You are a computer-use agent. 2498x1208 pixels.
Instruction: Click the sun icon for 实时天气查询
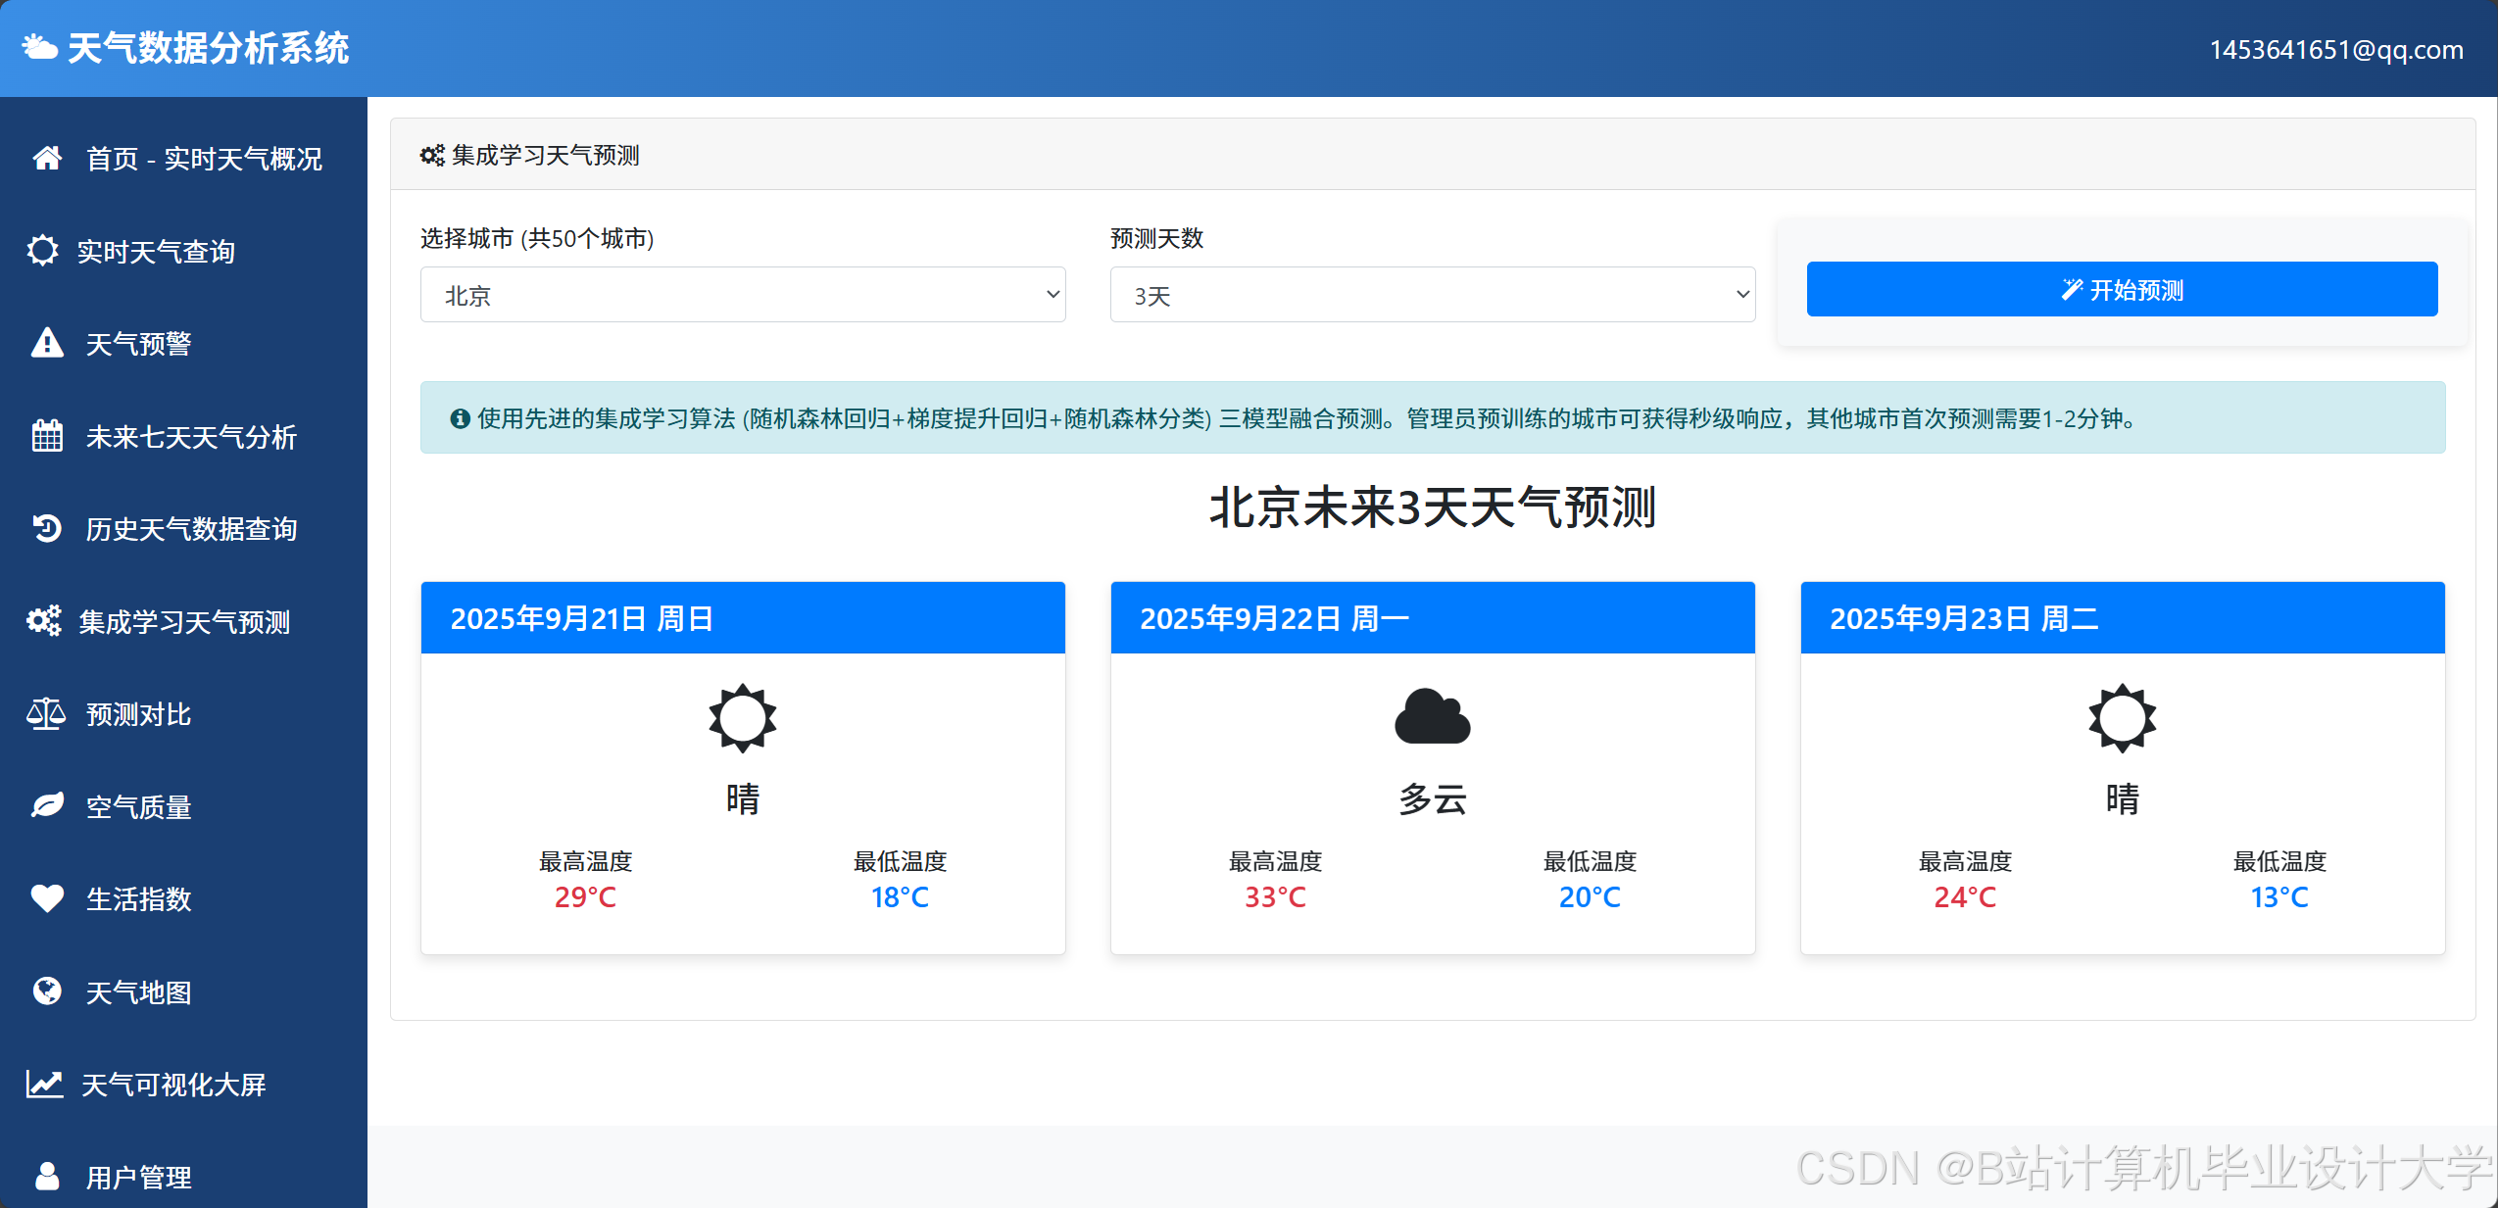pyautogui.click(x=42, y=251)
